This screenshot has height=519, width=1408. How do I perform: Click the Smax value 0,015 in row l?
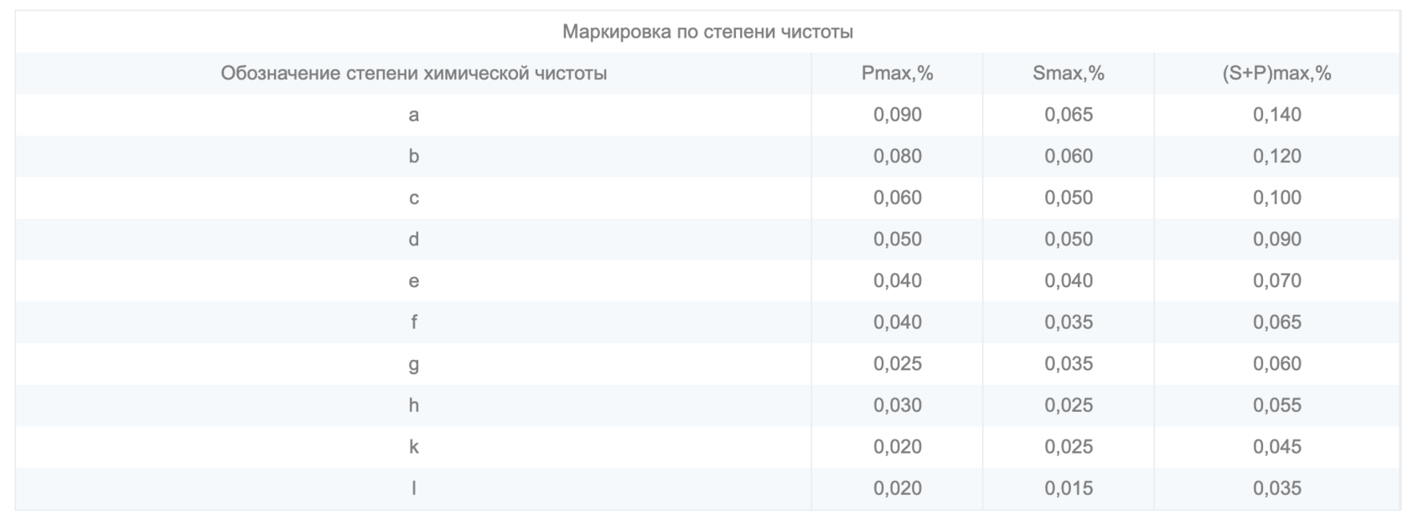tap(1068, 488)
